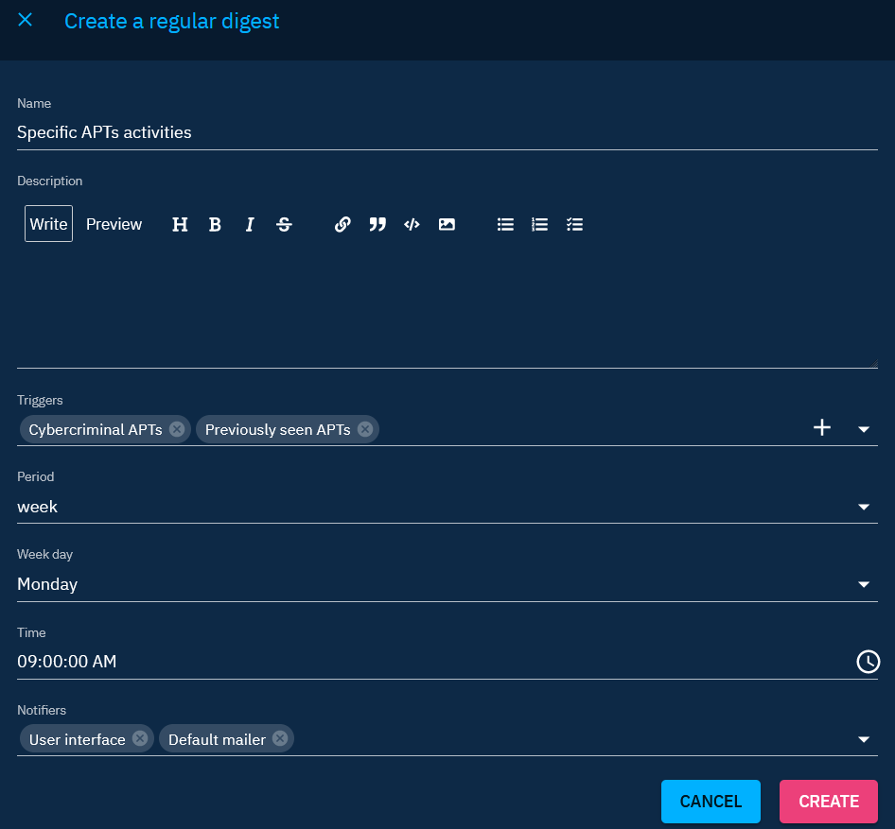The width and height of the screenshot is (895, 829).
Task: Open the Week day dropdown
Action: click(863, 585)
